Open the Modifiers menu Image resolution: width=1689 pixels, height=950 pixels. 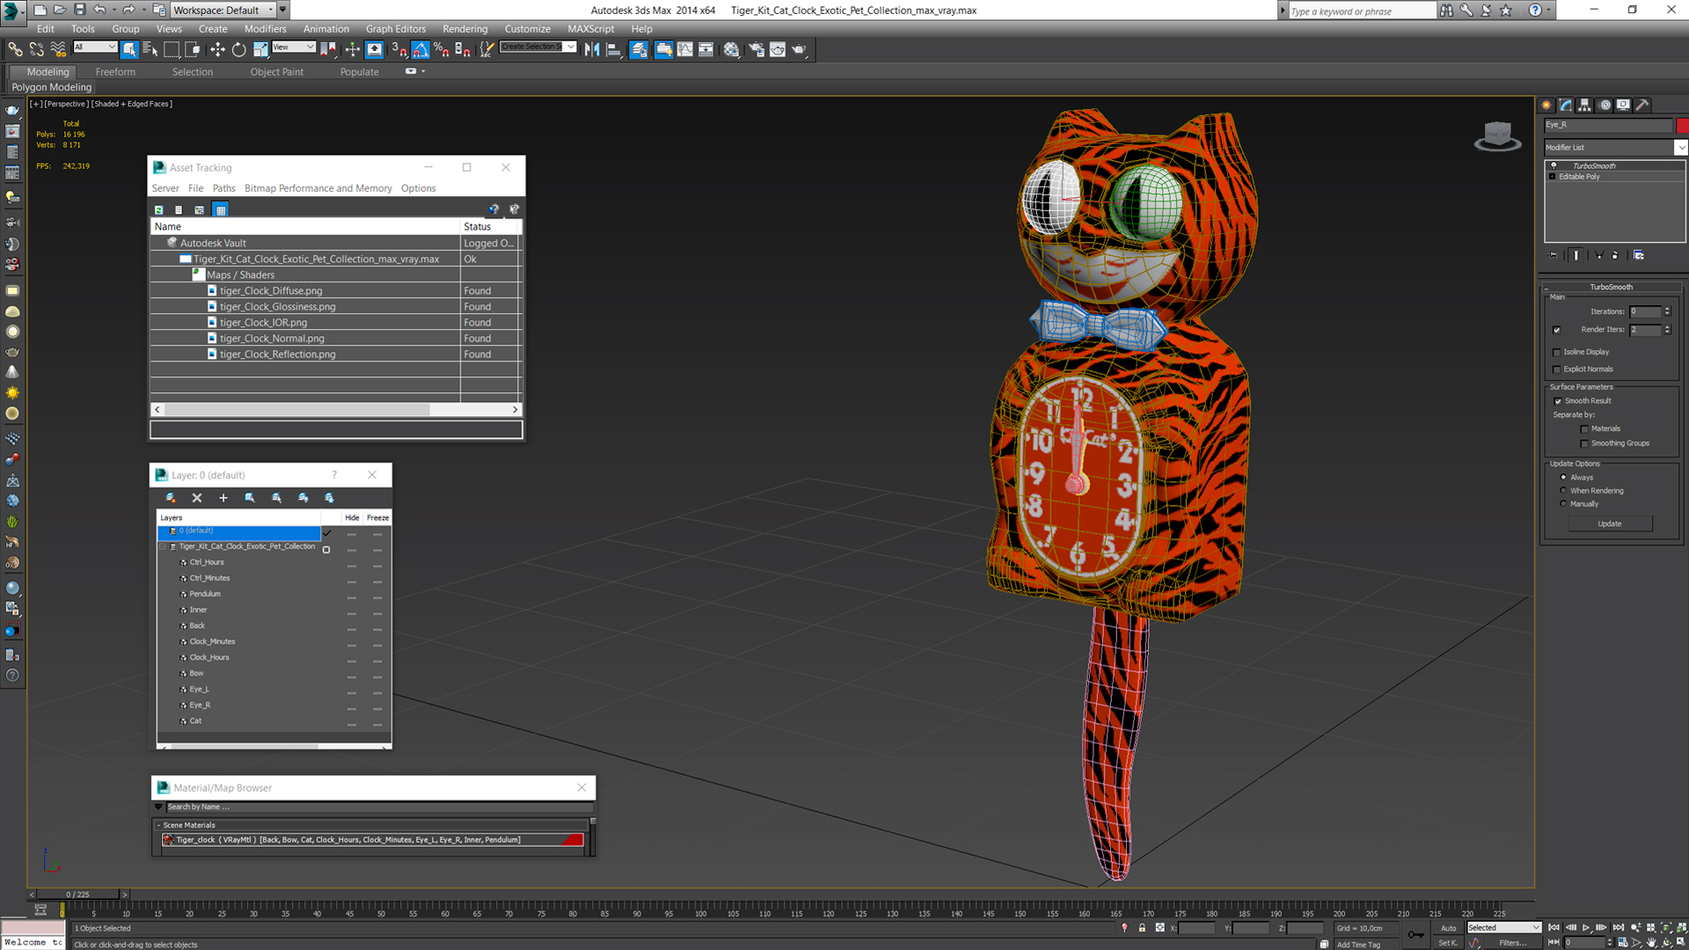coord(265,29)
